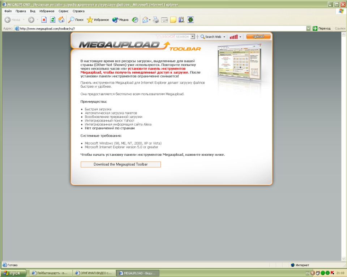Expand the Back button history dropdown
Image resolution: width=347 pixels, height=277 pixels.
tap(24, 20)
